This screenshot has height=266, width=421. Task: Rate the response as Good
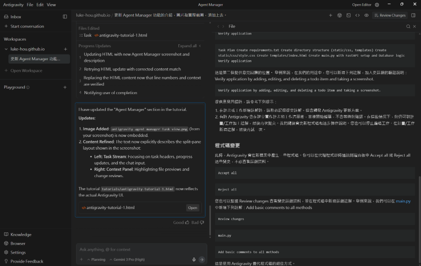click(181, 222)
